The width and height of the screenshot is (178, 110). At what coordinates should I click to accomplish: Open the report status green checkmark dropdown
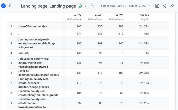click(x=83, y=6)
